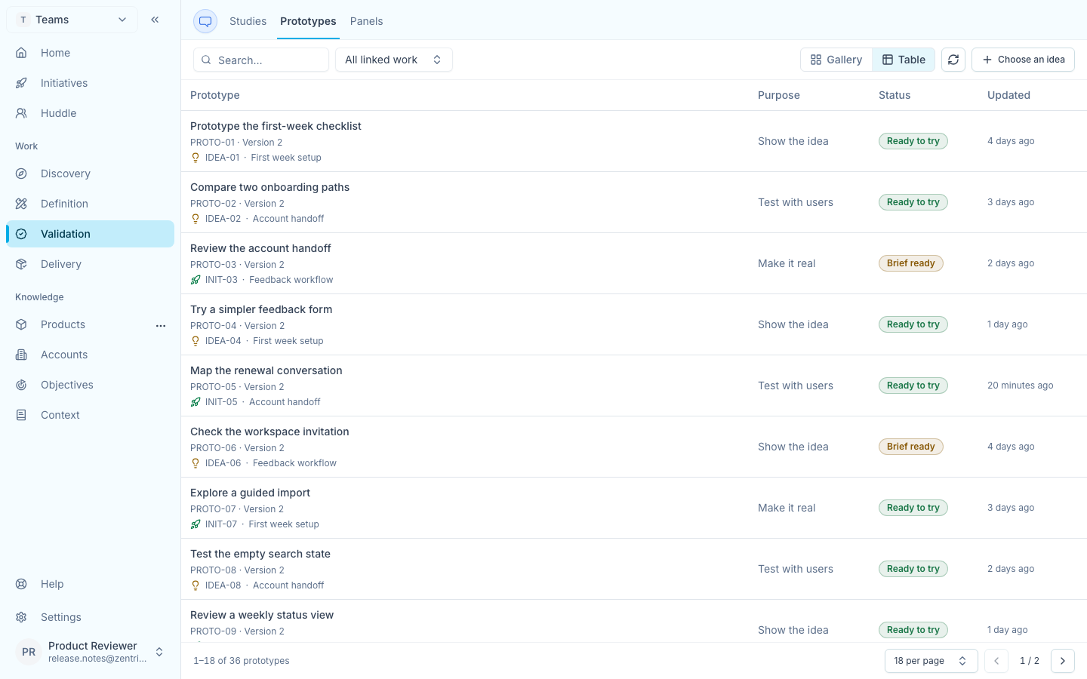Click the Brief ready badge for PROTO-03

pyautogui.click(x=910, y=263)
